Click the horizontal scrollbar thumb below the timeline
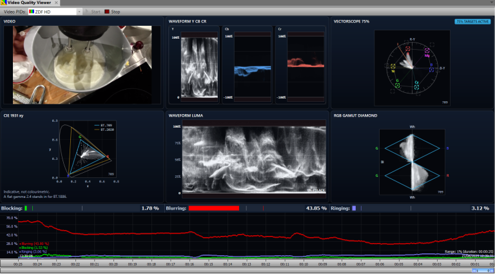The height and width of the screenshot is (274, 495). (x=482, y=271)
